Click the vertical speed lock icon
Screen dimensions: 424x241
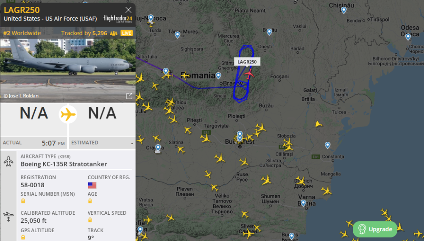[90, 220]
